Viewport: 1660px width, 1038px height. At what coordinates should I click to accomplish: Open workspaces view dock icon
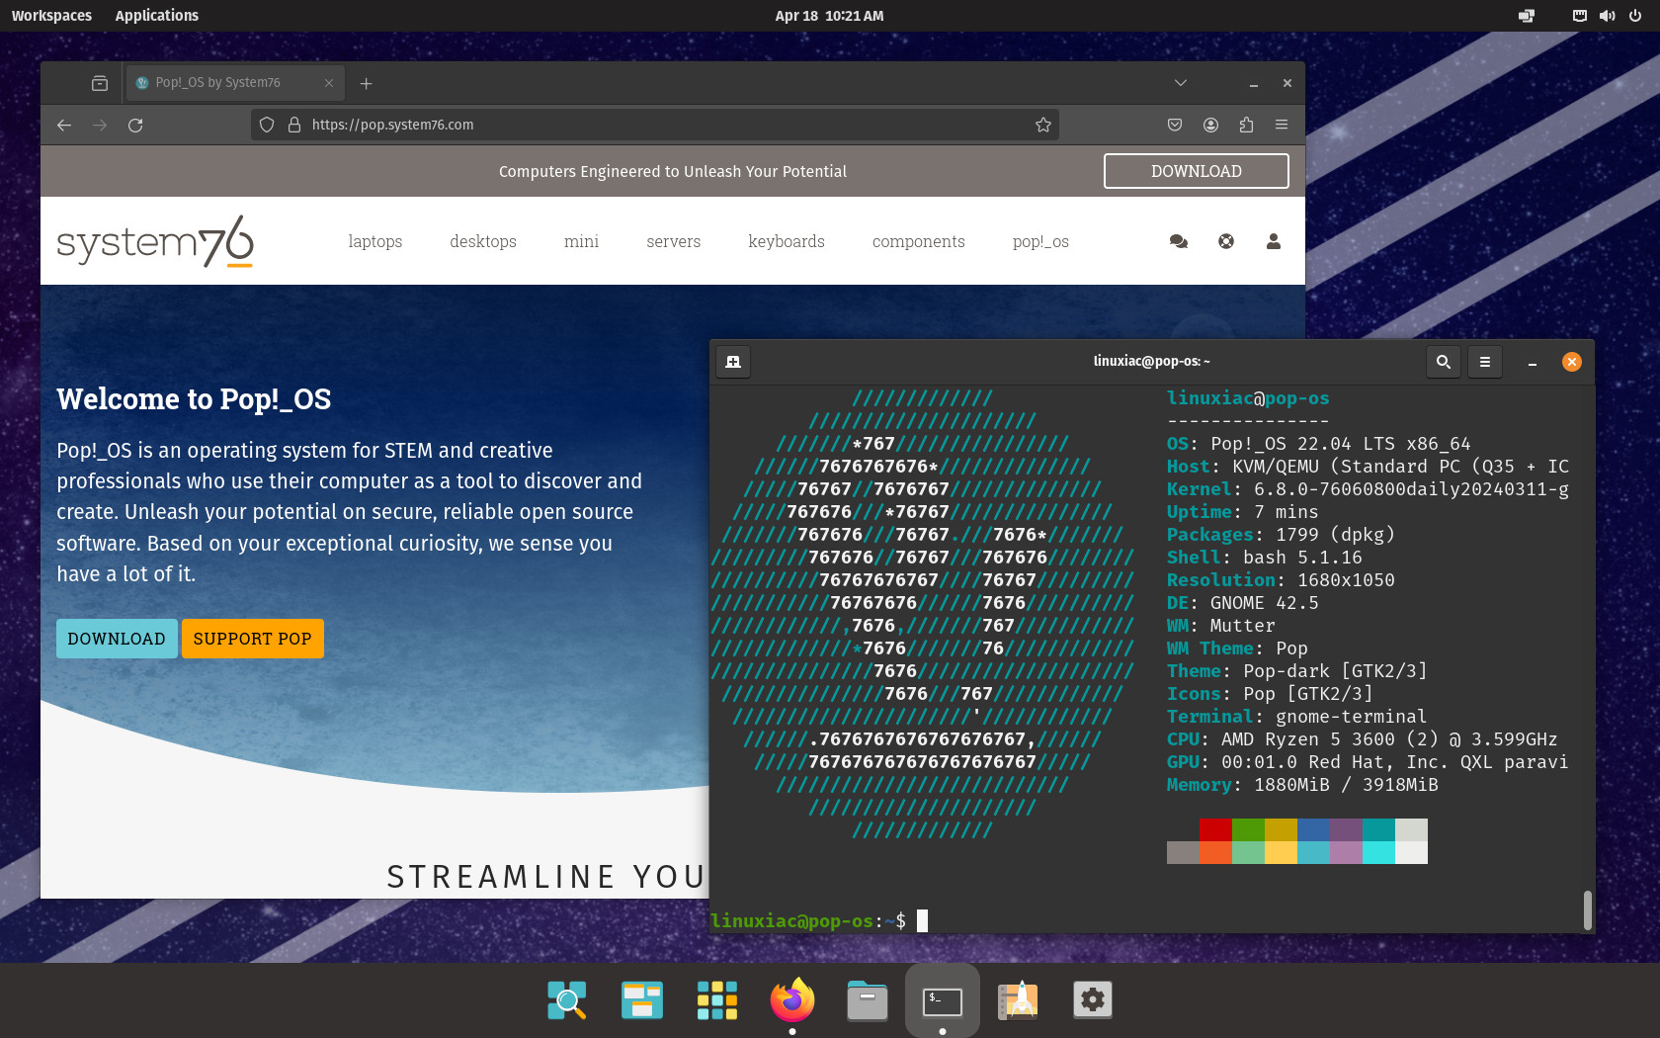pos(642,1000)
